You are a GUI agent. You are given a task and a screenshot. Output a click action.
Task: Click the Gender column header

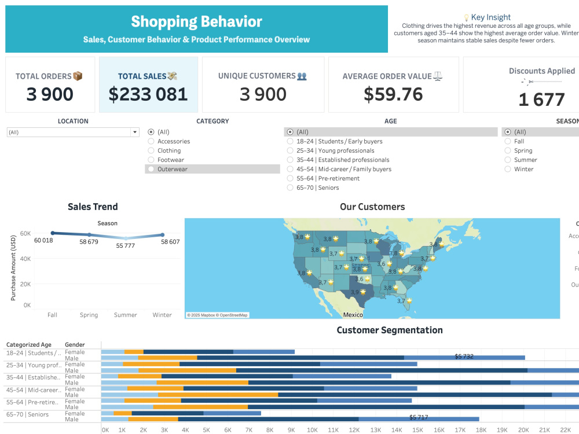coord(75,344)
